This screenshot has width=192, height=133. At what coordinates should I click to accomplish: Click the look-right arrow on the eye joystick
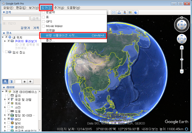[x=185, y=25]
